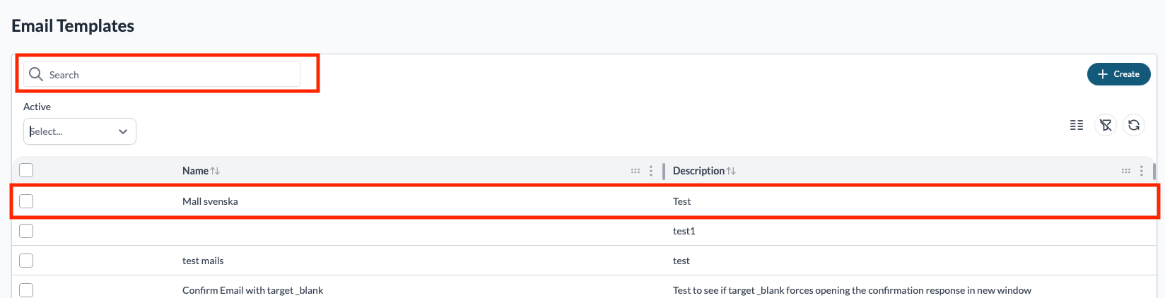Toggle the select-all header checkbox
This screenshot has height=298, width=1165.
coord(26,170)
